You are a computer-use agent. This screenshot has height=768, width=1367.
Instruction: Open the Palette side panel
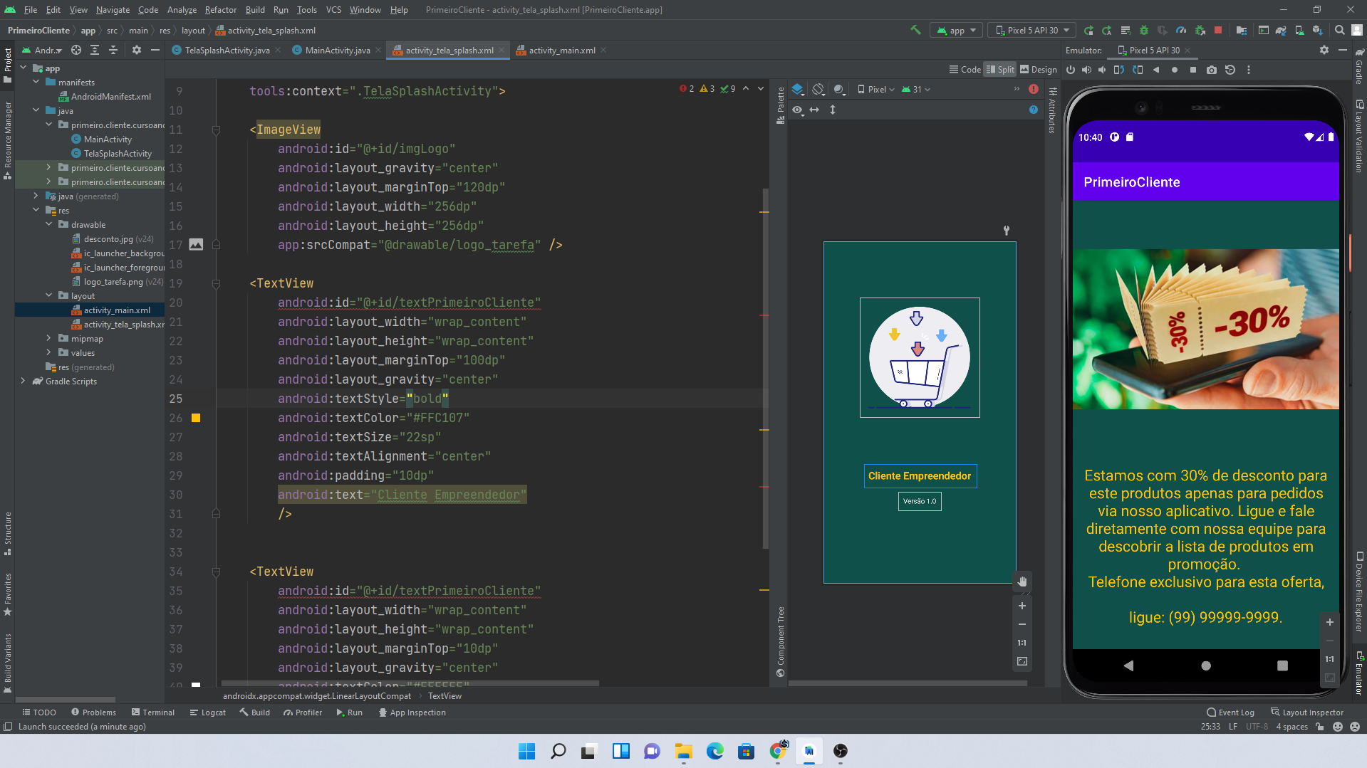(781, 105)
